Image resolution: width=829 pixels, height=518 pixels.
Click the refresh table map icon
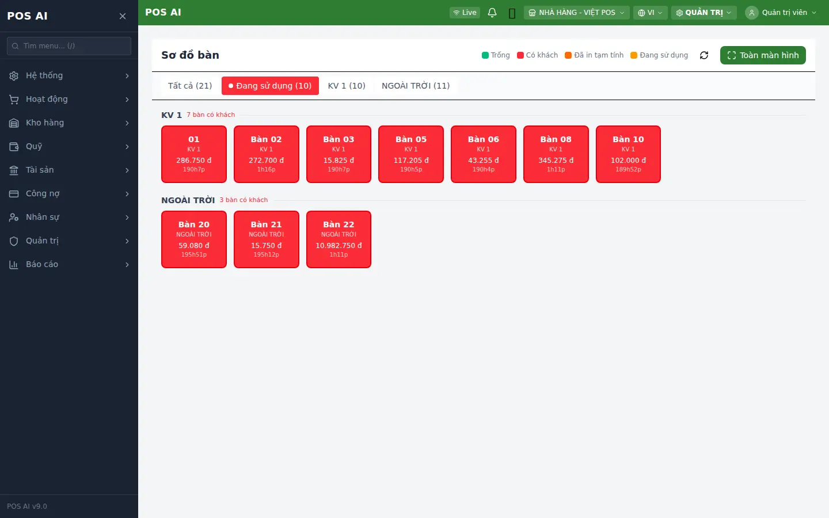(704, 55)
